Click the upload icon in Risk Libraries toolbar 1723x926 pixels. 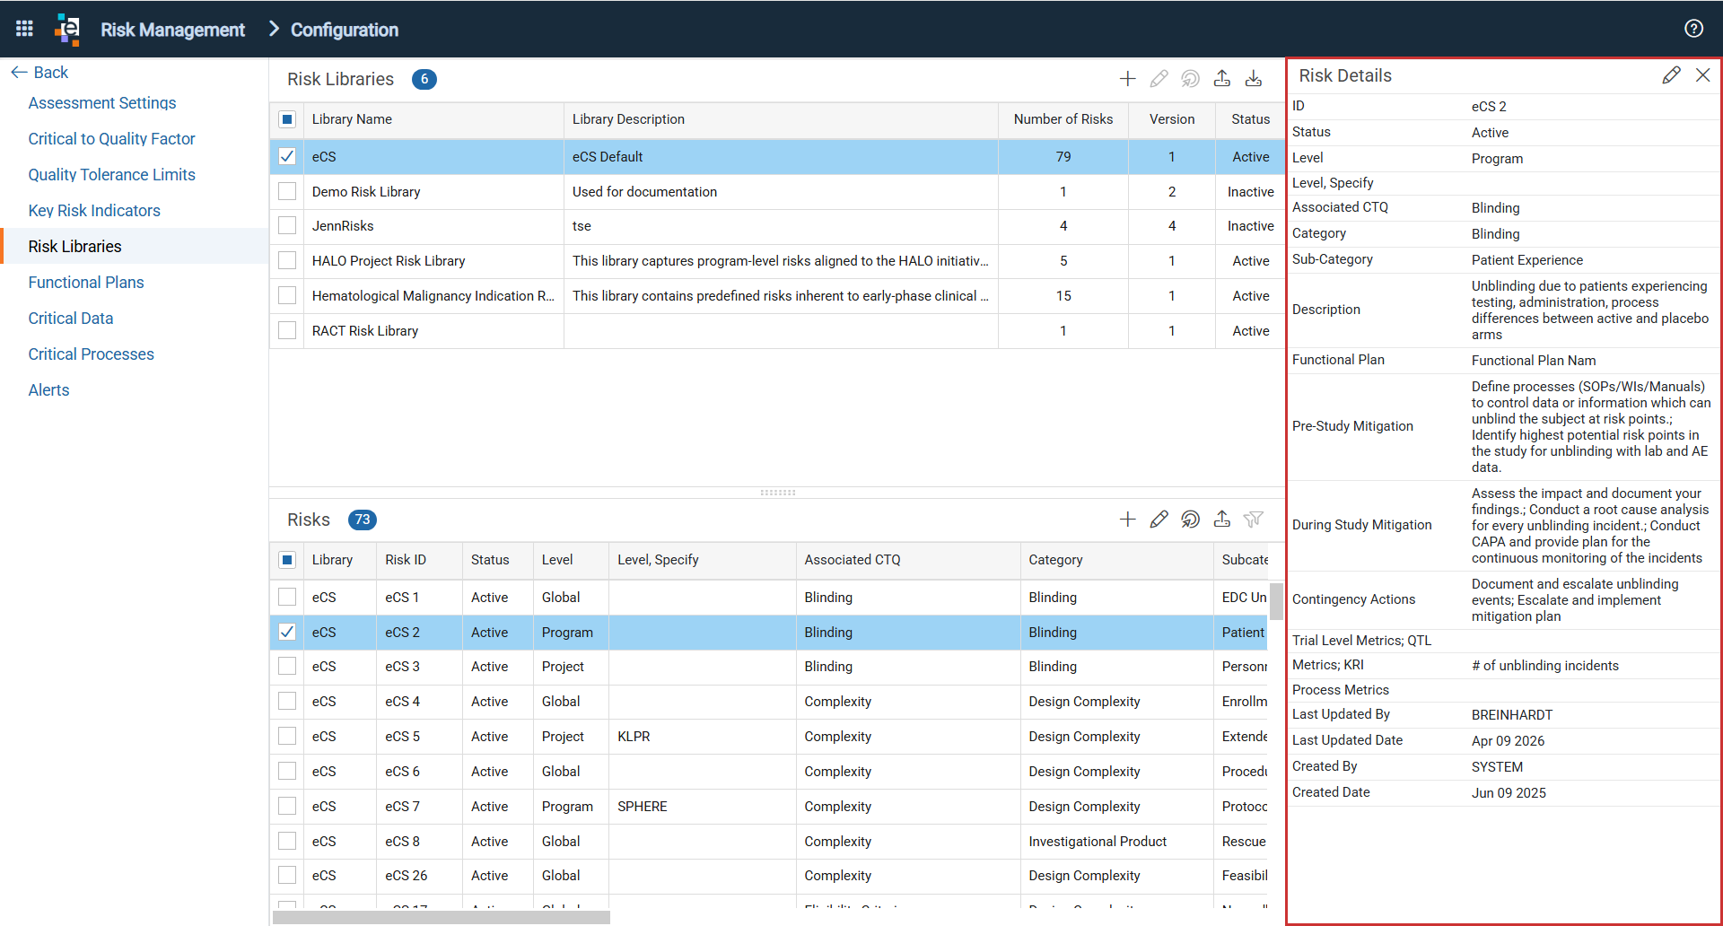pyautogui.click(x=1222, y=79)
